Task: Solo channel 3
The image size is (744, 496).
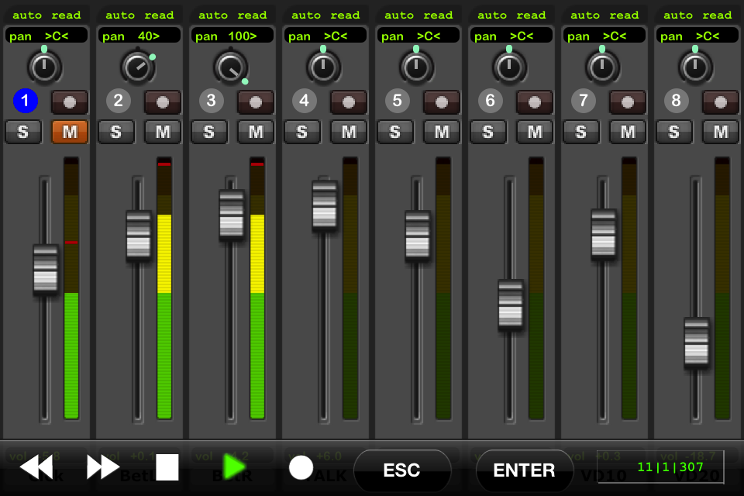Action: pyautogui.click(x=209, y=132)
